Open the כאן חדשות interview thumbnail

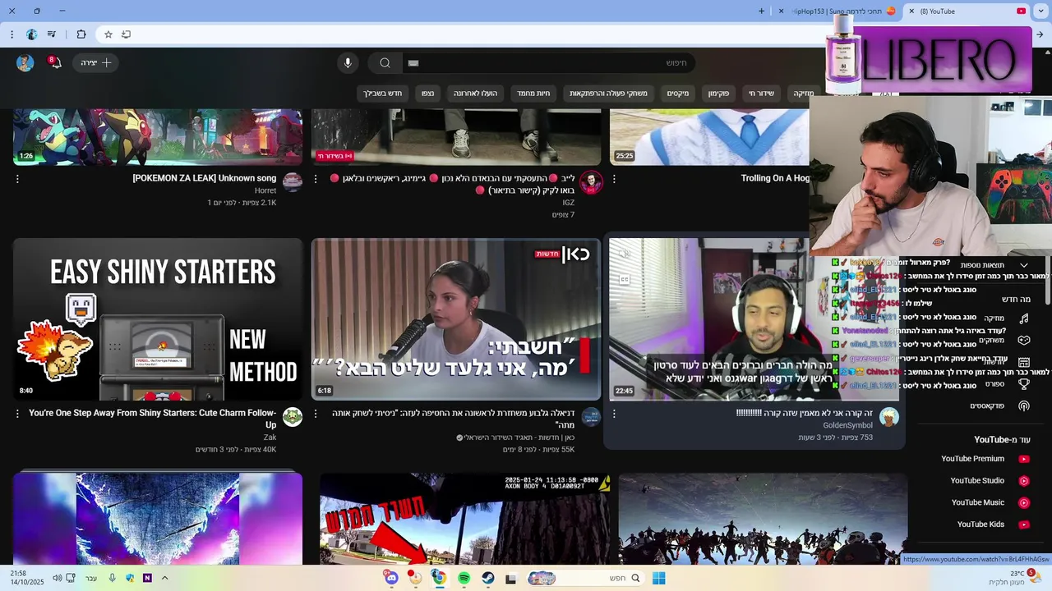pyautogui.click(x=456, y=319)
